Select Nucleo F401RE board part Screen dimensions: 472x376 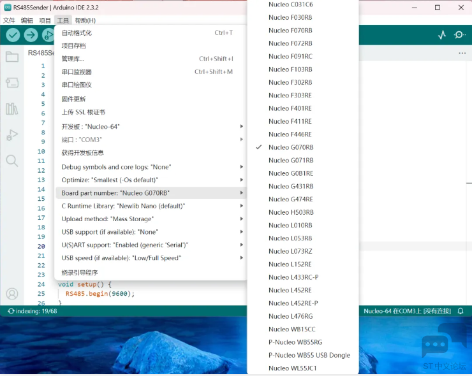303,108
